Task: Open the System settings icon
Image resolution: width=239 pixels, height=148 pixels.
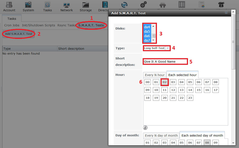Action: (28, 6)
